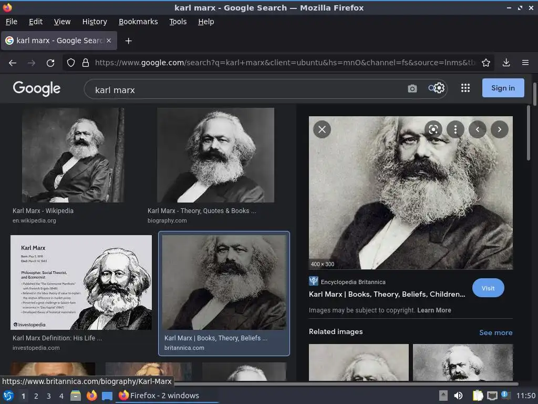538x404 pixels.
Task: Select the Wikipedia Karl Marx thumbnail
Action: (x=73, y=155)
